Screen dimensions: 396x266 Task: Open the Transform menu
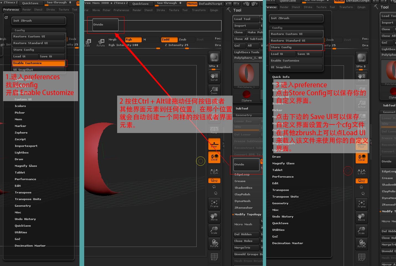click(x=199, y=10)
